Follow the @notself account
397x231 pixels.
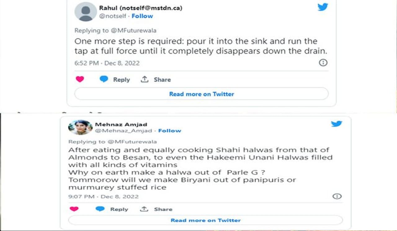(x=142, y=16)
